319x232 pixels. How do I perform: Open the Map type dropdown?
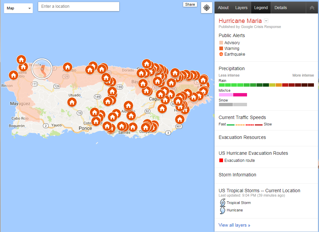18,8
